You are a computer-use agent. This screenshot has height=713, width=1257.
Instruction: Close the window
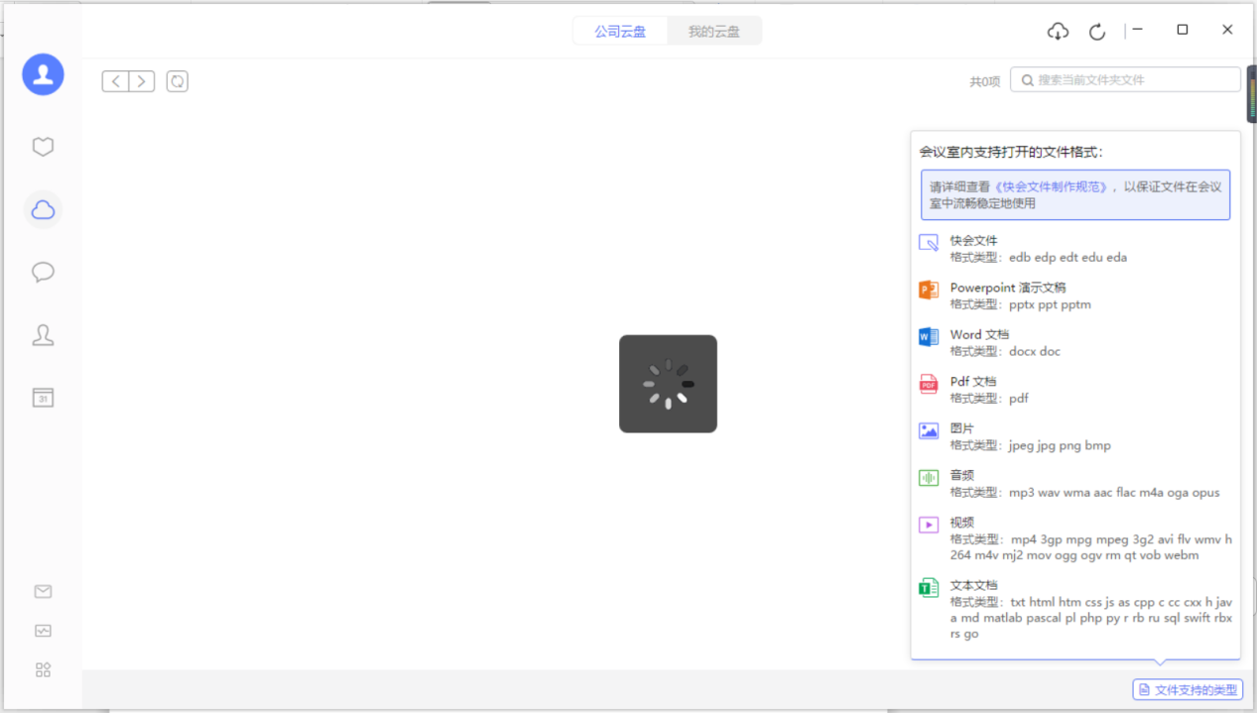pyautogui.click(x=1227, y=30)
